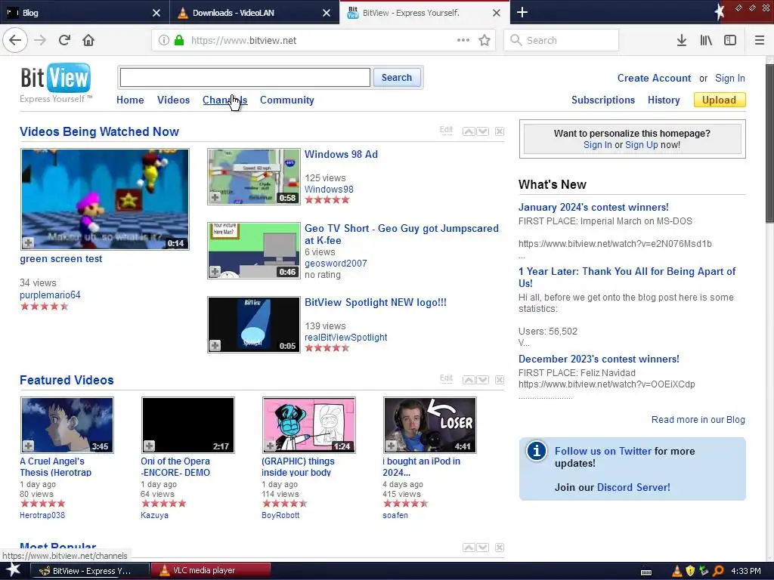The image size is (774, 580).
Task: Focus the browser Search bar
Action: pyautogui.click(x=562, y=40)
